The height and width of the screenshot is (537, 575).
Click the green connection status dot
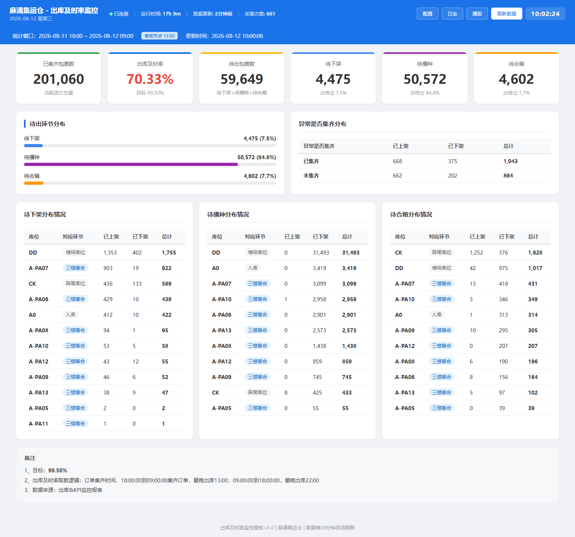[x=111, y=14]
